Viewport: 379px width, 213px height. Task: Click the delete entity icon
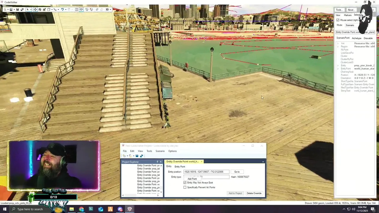click(91, 9)
